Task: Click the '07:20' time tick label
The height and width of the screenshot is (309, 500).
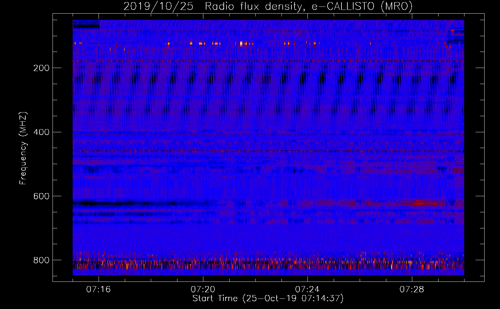Action: coord(203,290)
